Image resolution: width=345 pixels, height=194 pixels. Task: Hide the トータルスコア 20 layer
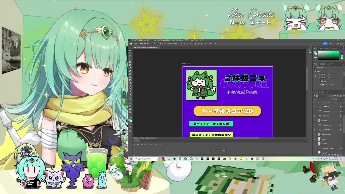click(314, 130)
